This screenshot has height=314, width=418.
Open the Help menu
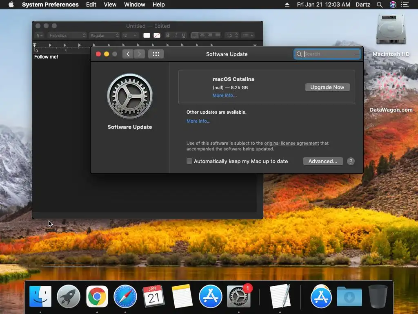(x=158, y=4)
